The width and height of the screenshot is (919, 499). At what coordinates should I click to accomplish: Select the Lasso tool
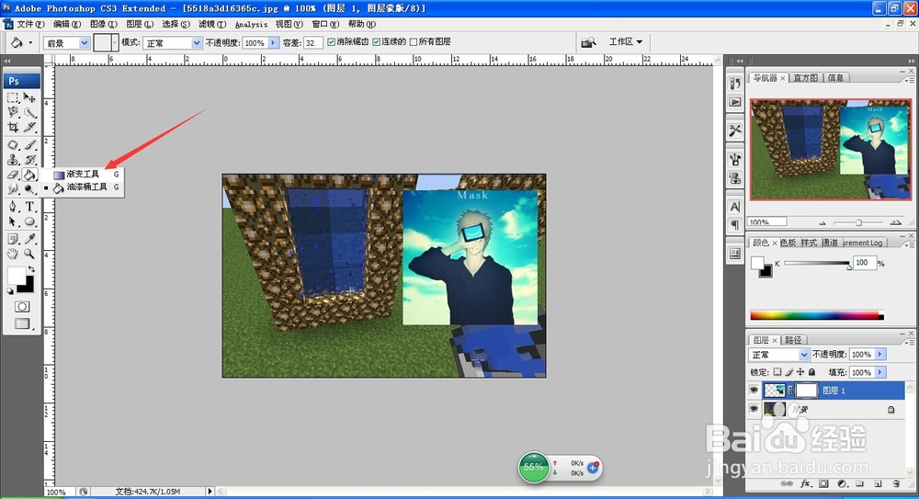pos(13,112)
